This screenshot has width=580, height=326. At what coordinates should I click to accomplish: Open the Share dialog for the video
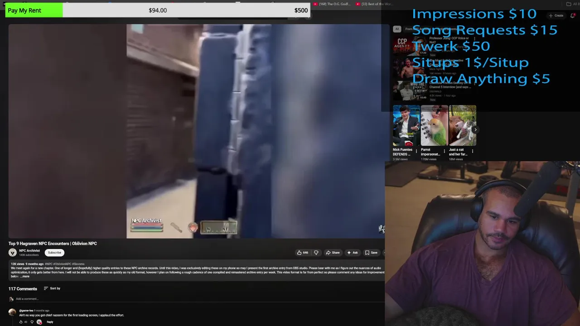click(333, 253)
